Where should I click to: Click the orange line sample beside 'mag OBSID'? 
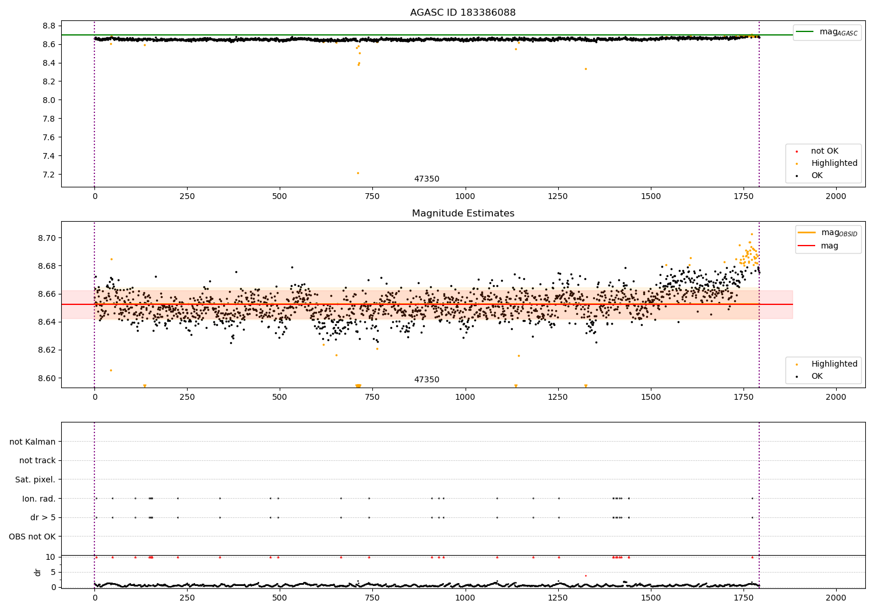click(x=806, y=233)
